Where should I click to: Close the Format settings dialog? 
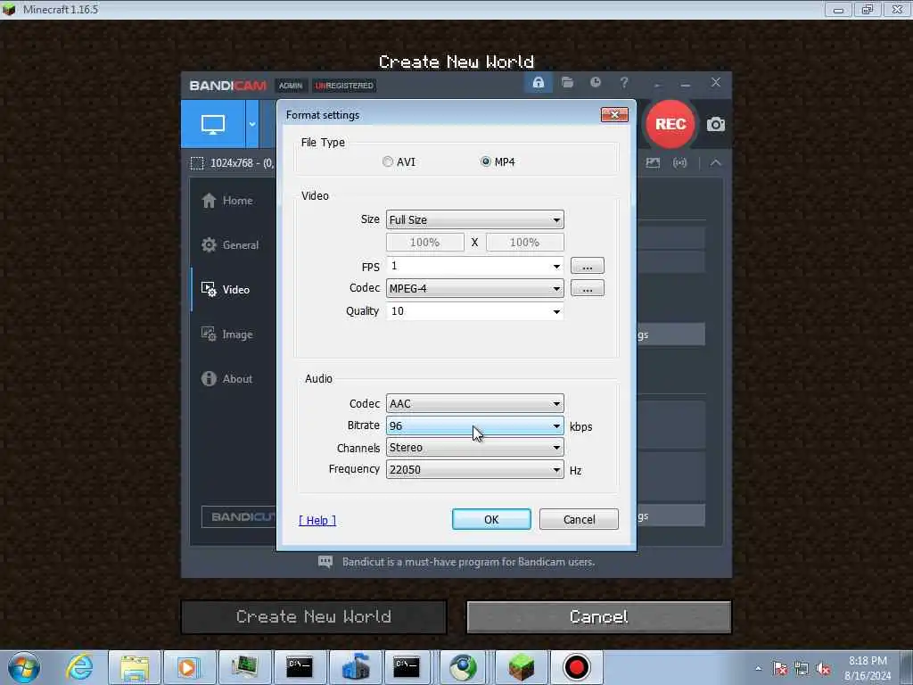pyautogui.click(x=614, y=115)
